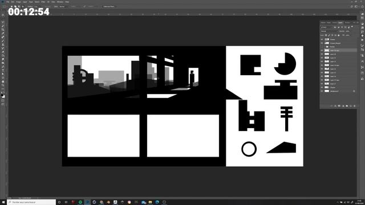The height and width of the screenshot is (205, 365).
Task: Change screen mode via toolbar icon
Action: (x=3, y=104)
